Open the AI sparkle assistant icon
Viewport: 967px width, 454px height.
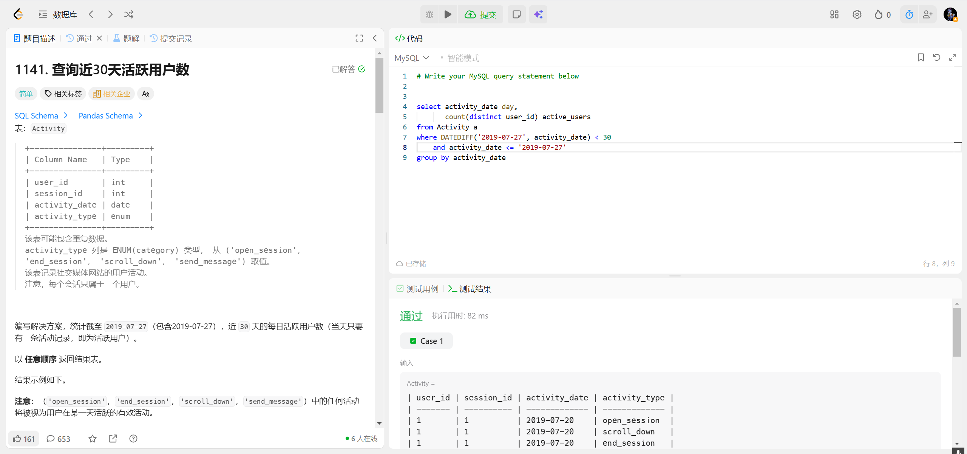538,14
